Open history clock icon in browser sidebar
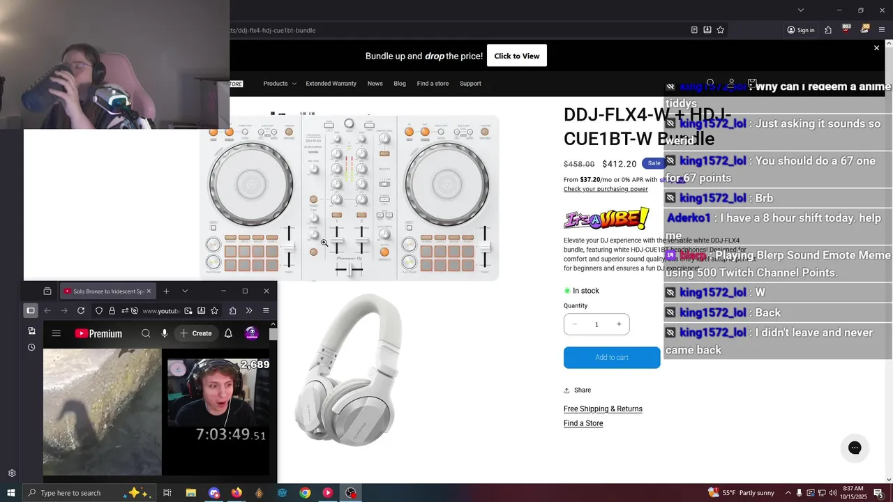The height and width of the screenshot is (502, 893). pos(31,347)
